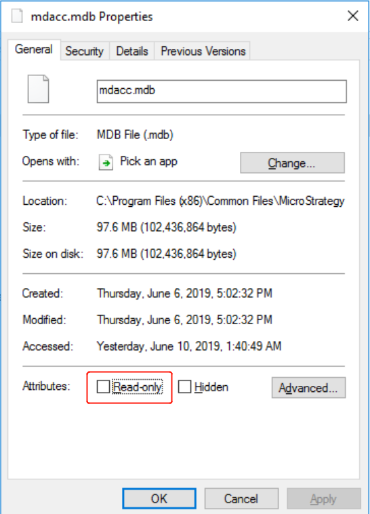Close the mdacc.mdb Properties dialog
The height and width of the screenshot is (514, 370).
352,16
